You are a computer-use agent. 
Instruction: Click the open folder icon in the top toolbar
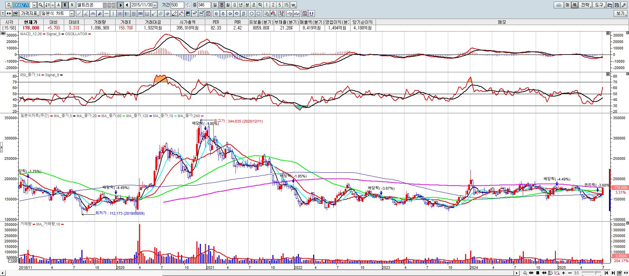pos(610,5)
